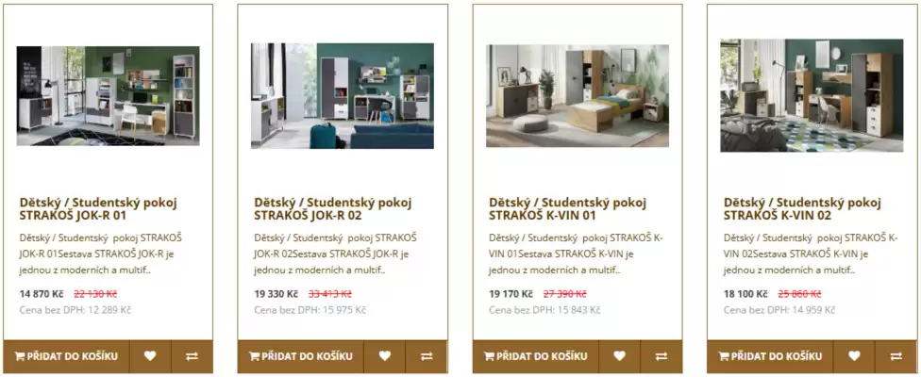Open STRAKOŠ K-VIN 01 product title link
Image resolution: width=921 pixels, height=377 pixels.
567,209
